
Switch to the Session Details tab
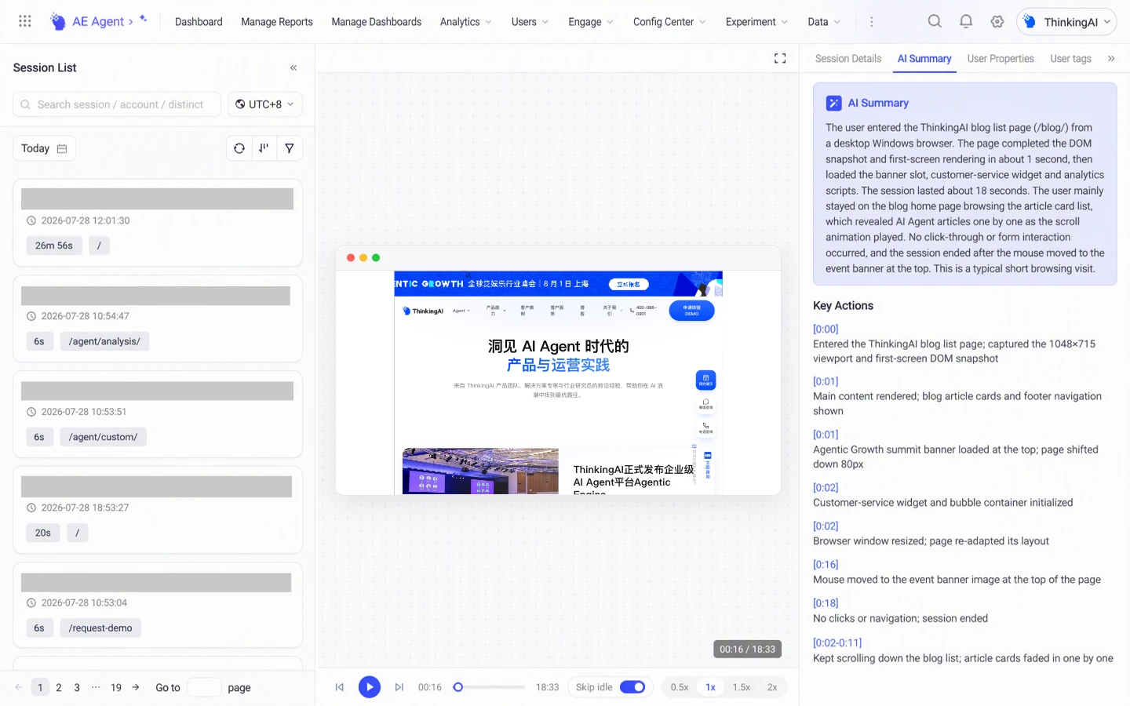tap(848, 59)
